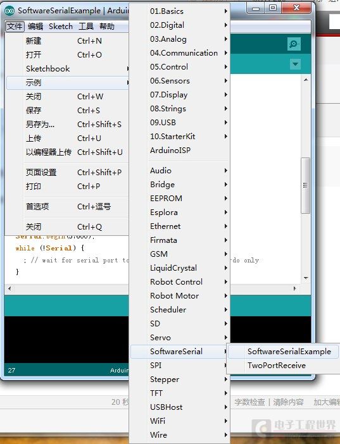The width and height of the screenshot is (340, 444).
Task: Open the Robot Control examples
Action: [x=180, y=281]
